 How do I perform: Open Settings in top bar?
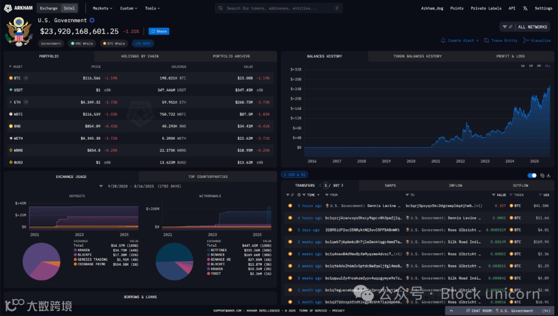(x=544, y=8)
